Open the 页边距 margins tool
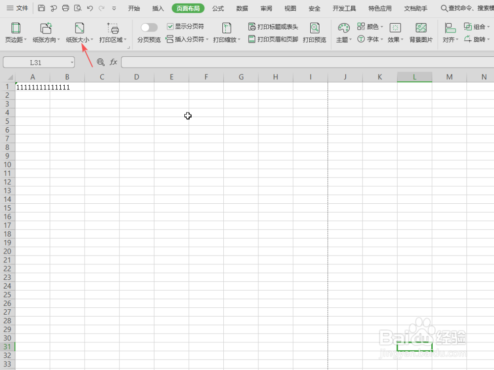This screenshot has width=494, height=370. pyautogui.click(x=16, y=33)
